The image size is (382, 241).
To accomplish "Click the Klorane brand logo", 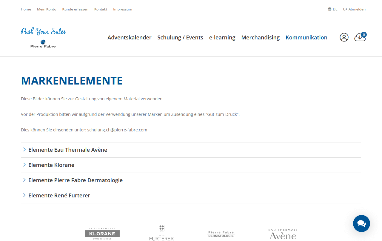I will click(x=102, y=234).
